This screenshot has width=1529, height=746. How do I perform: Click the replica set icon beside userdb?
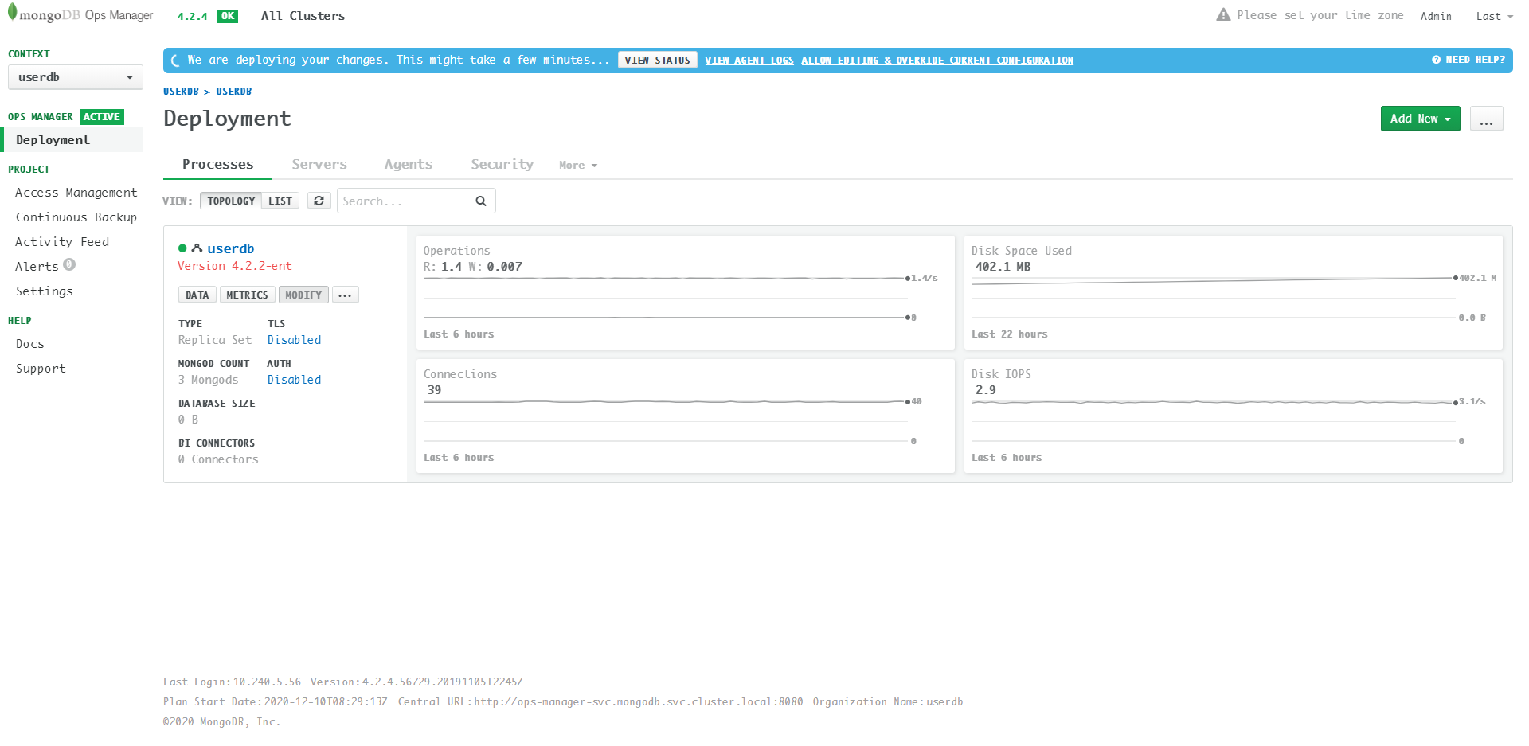tap(196, 248)
